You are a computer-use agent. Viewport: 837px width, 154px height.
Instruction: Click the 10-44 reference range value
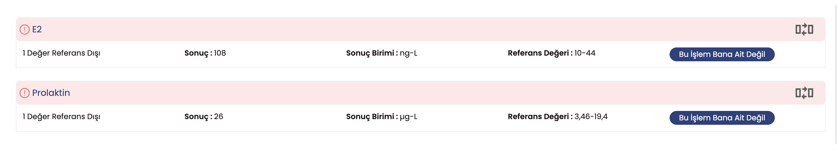(x=585, y=53)
